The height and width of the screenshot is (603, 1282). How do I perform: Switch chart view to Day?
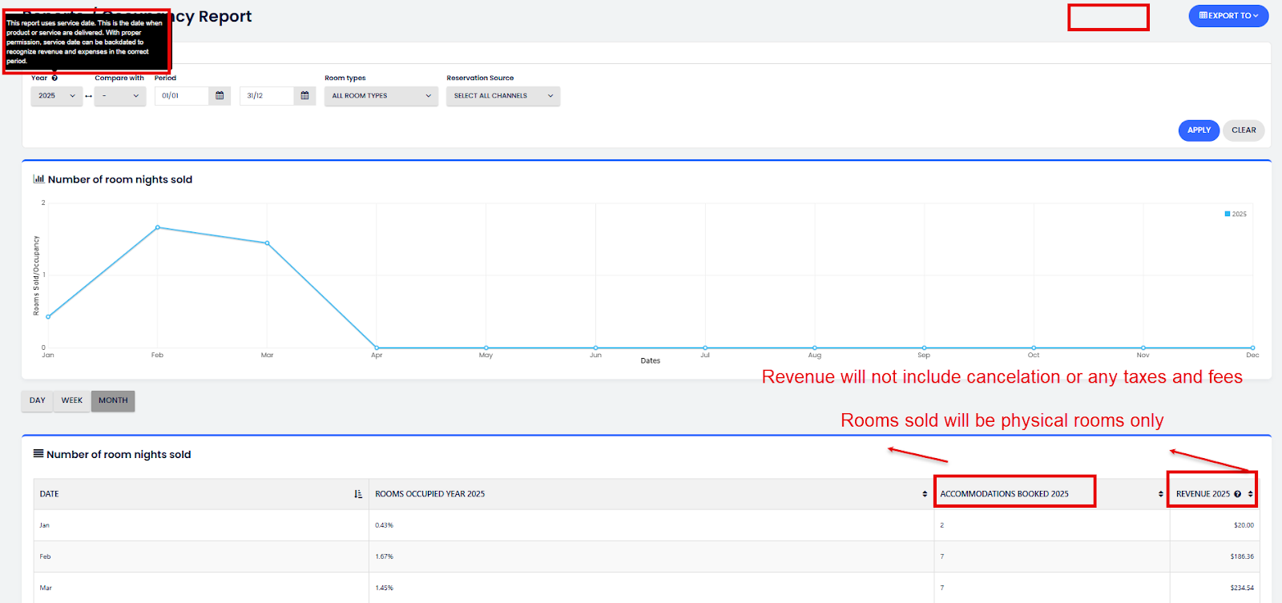click(x=38, y=400)
